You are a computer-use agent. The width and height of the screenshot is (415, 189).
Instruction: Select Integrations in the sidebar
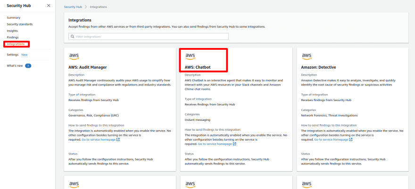(x=16, y=44)
